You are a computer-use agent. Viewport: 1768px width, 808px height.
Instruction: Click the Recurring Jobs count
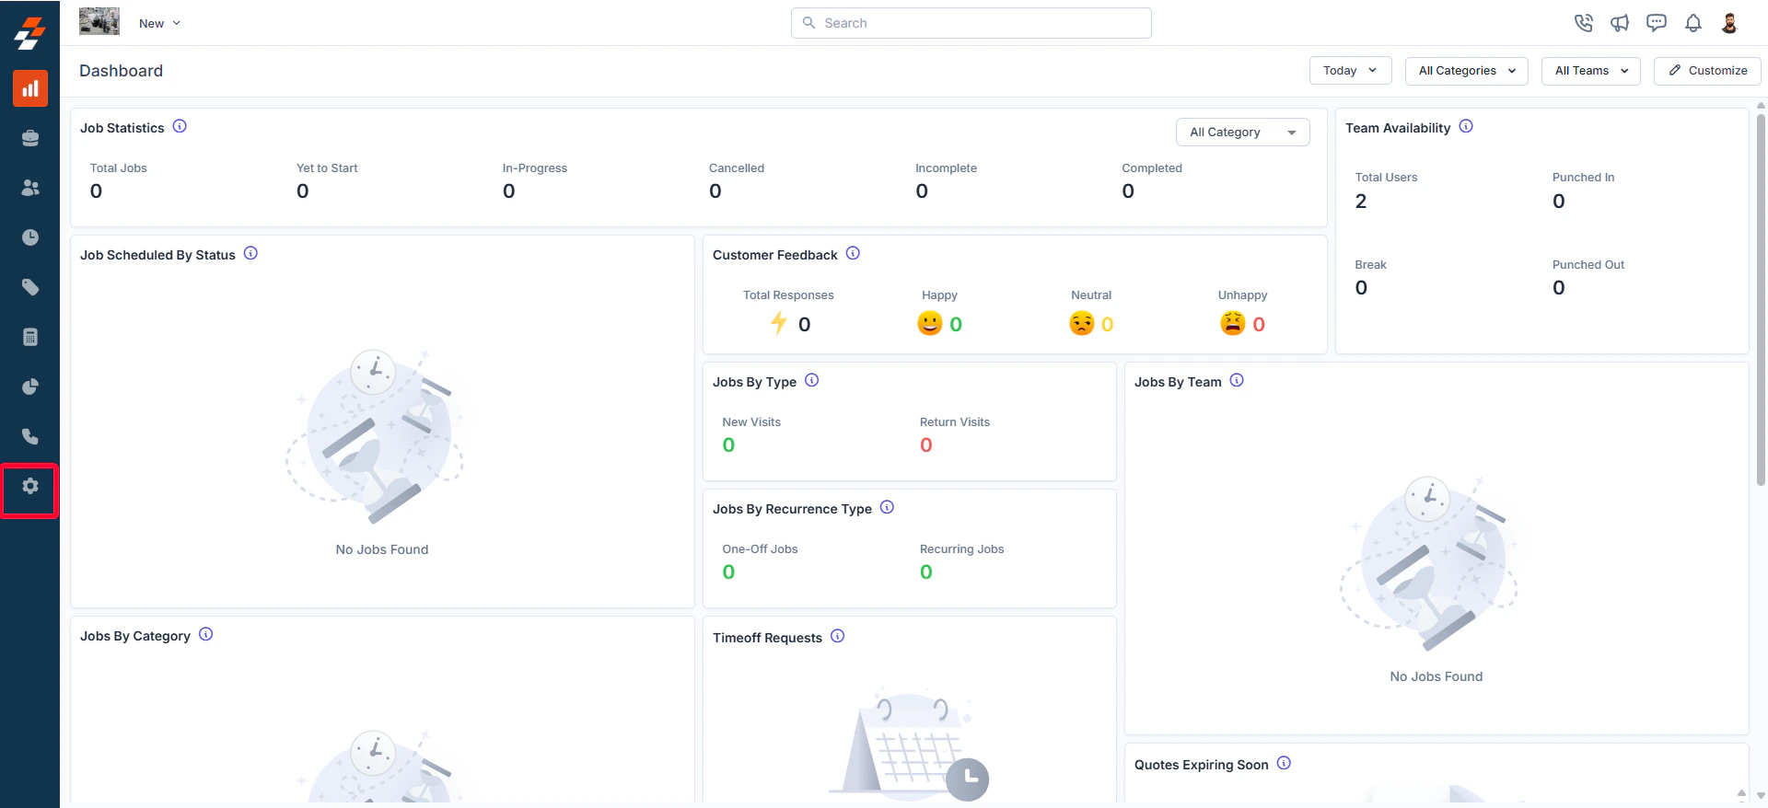(x=926, y=572)
